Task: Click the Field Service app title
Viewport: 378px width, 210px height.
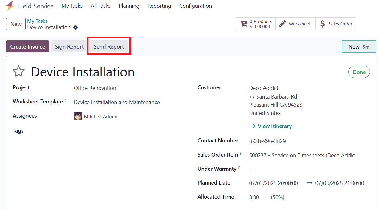Action: [36, 6]
